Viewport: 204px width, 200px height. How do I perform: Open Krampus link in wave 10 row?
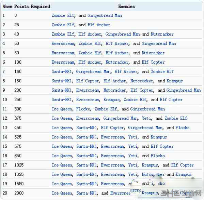coord(111,100)
